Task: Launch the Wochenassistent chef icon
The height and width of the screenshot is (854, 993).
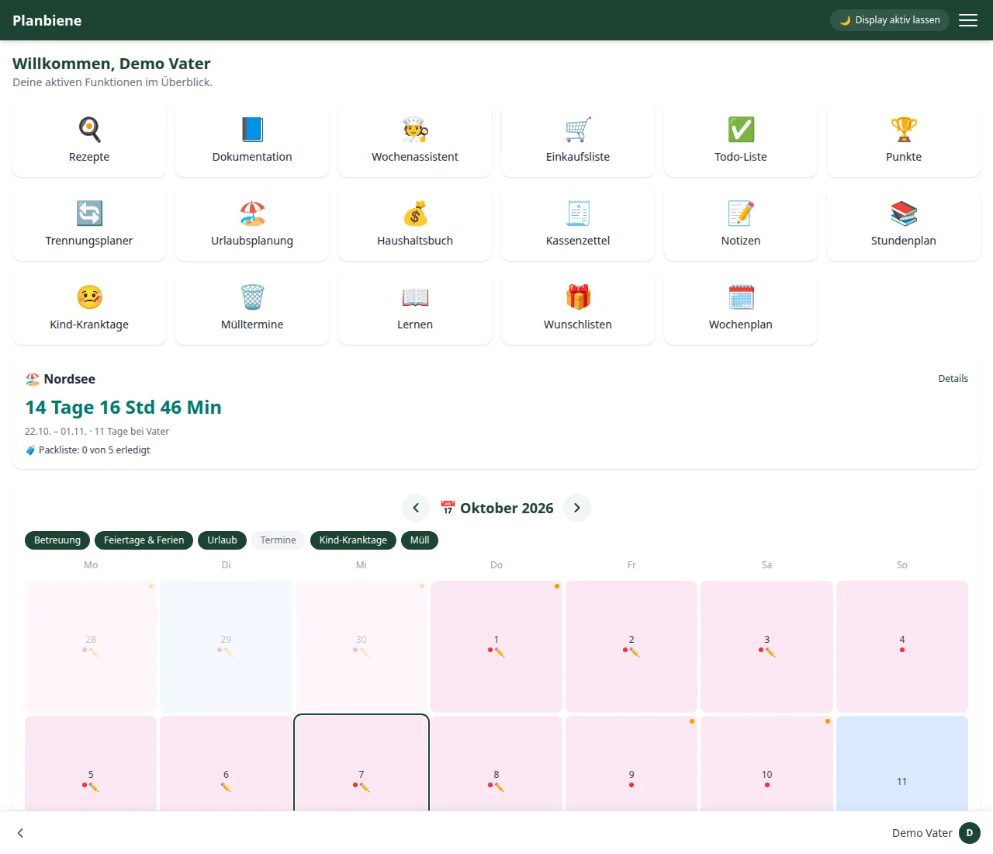Action: 415,130
